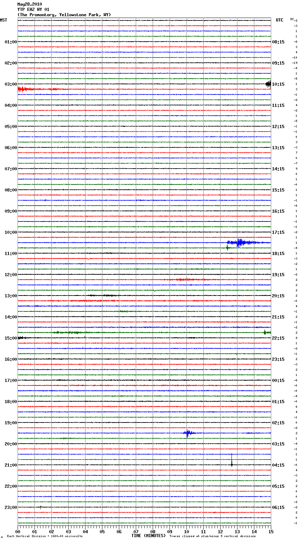Image resolution: width=299 pixels, height=541 pixels.
Task: Click the 22:00 MST time label
Action: tap(11, 486)
